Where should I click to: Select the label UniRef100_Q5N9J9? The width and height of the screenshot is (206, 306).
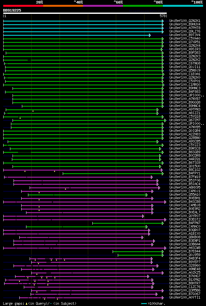(x=185, y=70)
